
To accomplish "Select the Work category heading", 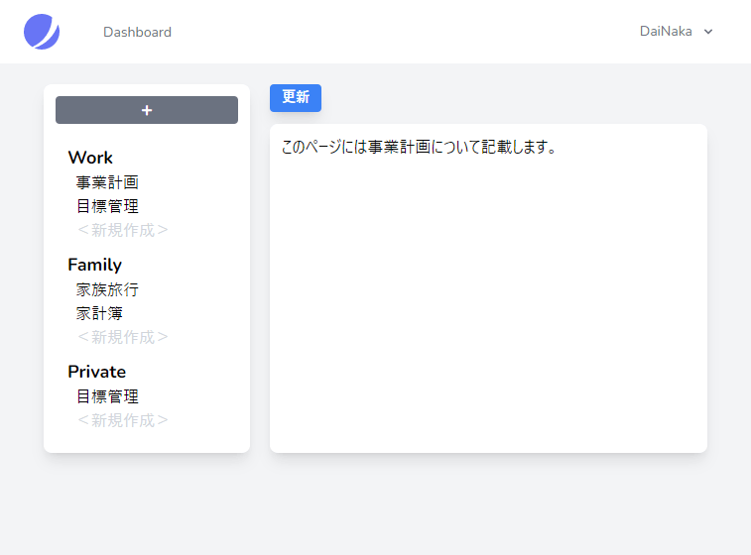I will [90, 158].
